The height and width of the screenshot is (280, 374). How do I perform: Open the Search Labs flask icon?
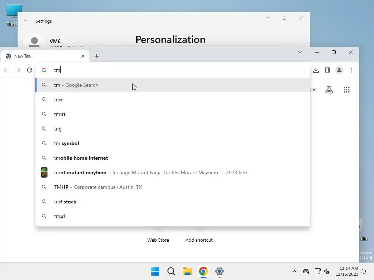tap(329, 90)
